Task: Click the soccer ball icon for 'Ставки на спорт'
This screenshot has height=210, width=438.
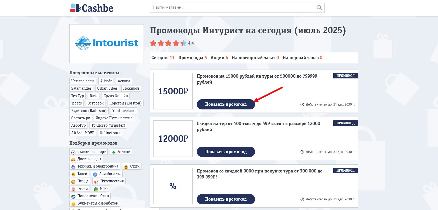Action: (73, 152)
